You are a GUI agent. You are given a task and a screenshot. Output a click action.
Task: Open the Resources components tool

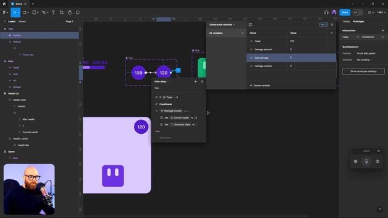point(62,12)
